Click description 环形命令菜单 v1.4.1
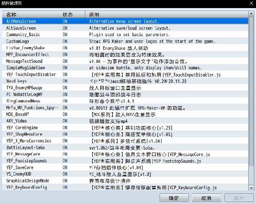Image resolution: width=256 pixels, height=204 pixels. click(112, 101)
